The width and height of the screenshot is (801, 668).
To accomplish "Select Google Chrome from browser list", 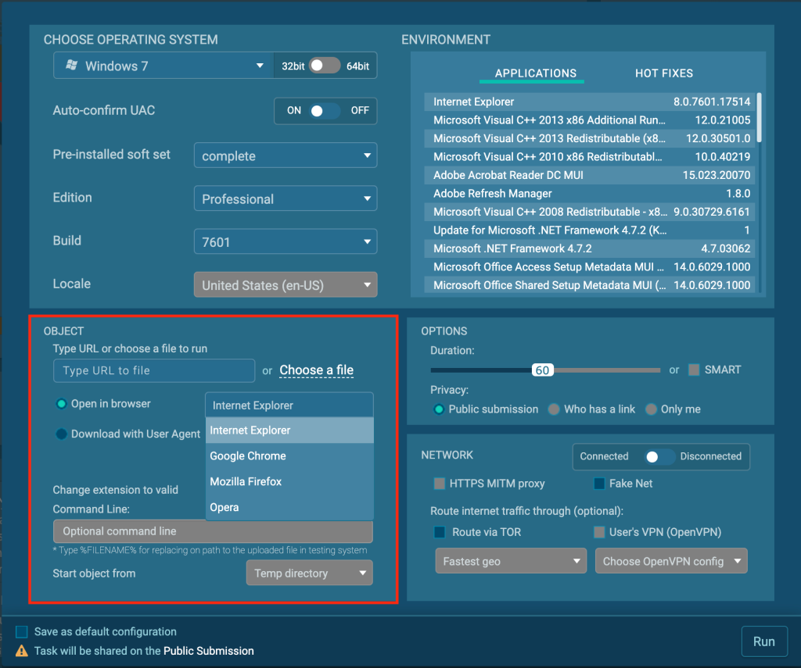I will pos(248,456).
